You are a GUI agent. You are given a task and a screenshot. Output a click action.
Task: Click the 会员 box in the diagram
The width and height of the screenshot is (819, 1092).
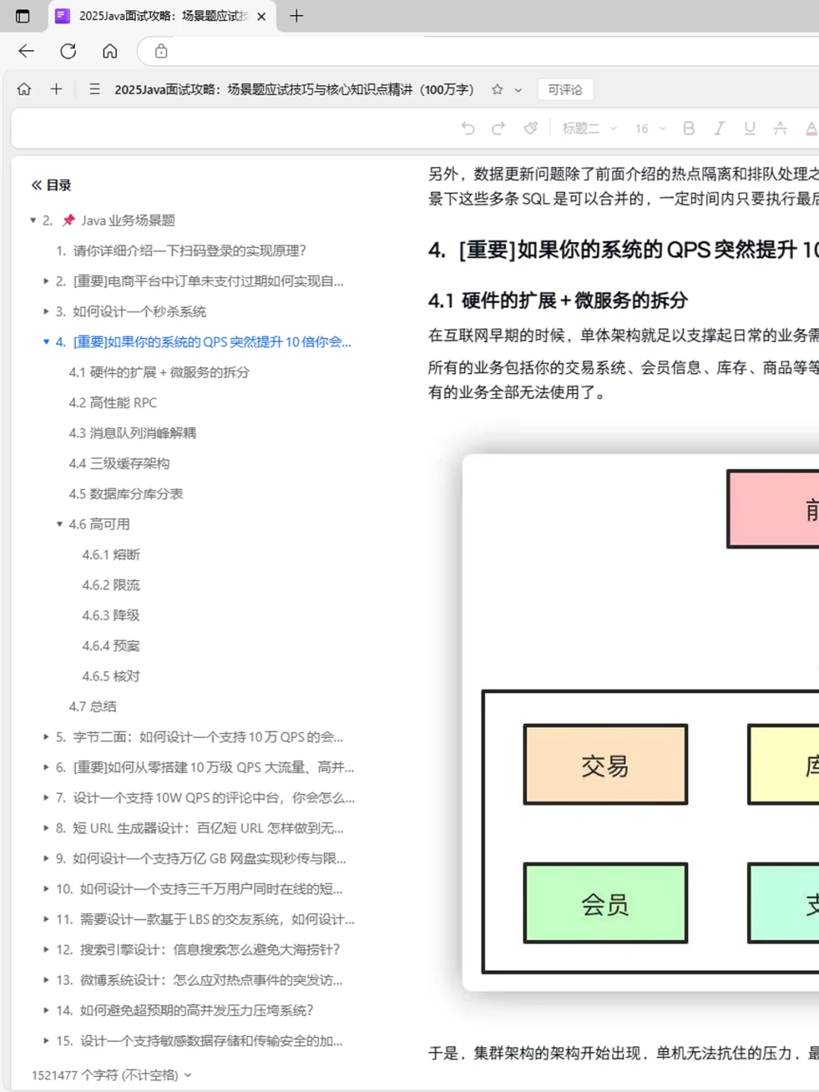(x=605, y=903)
